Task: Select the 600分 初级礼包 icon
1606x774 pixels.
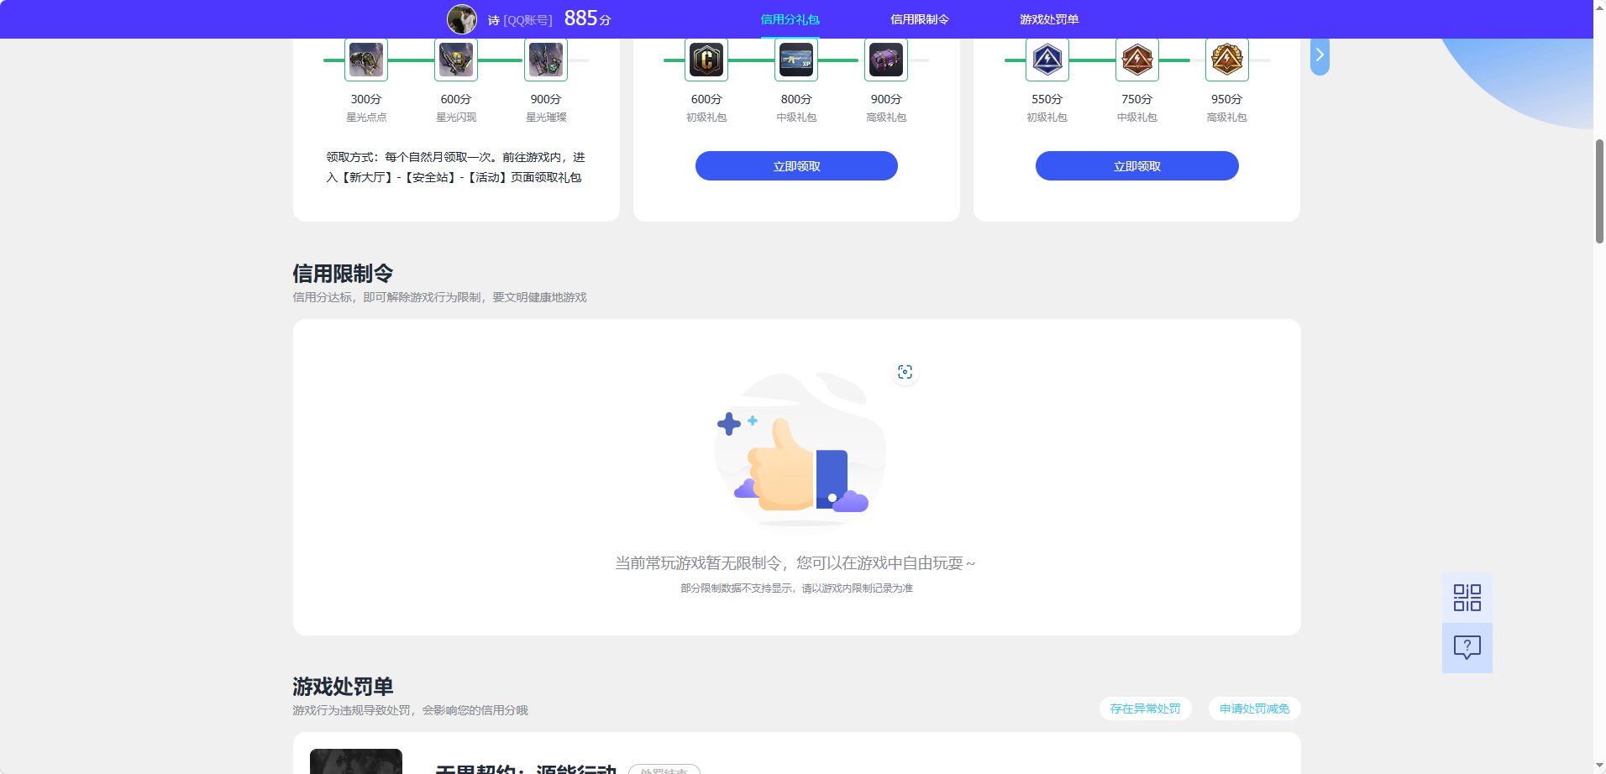Action: 706,60
